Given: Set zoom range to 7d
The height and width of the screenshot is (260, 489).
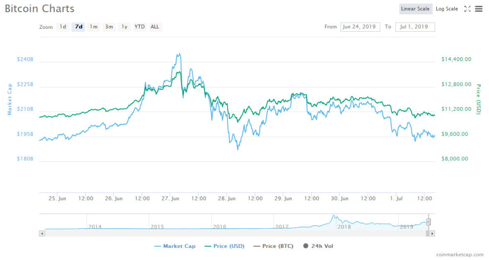Looking at the screenshot, I should (x=79, y=27).
